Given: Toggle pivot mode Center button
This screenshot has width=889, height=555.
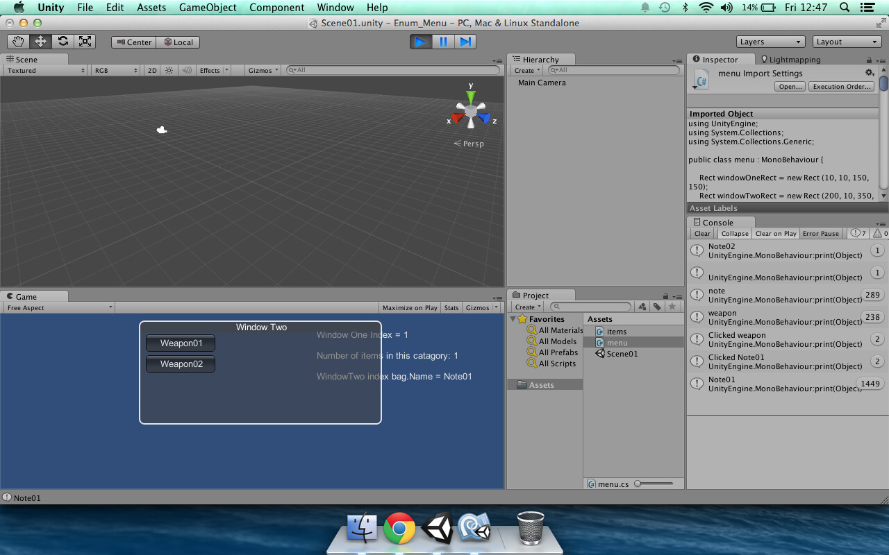Looking at the screenshot, I should [x=133, y=42].
